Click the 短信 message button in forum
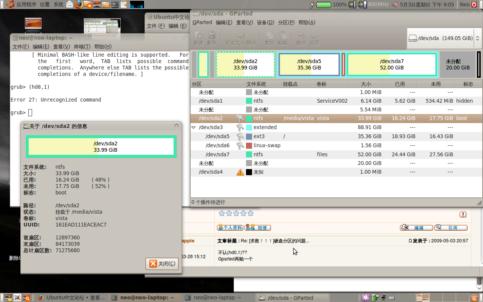Image resolution: width=483 pixels, height=302 pixels. tap(258, 228)
